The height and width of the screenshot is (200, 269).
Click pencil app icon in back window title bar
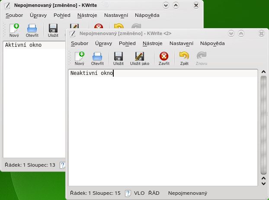tap(7, 6)
